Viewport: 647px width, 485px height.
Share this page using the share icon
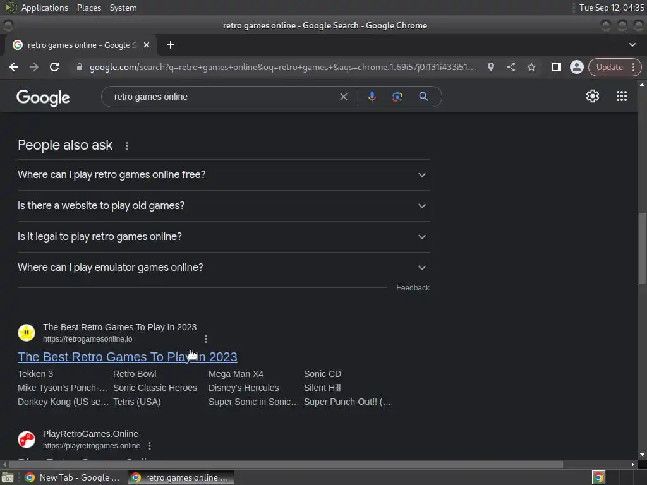(511, 67)
